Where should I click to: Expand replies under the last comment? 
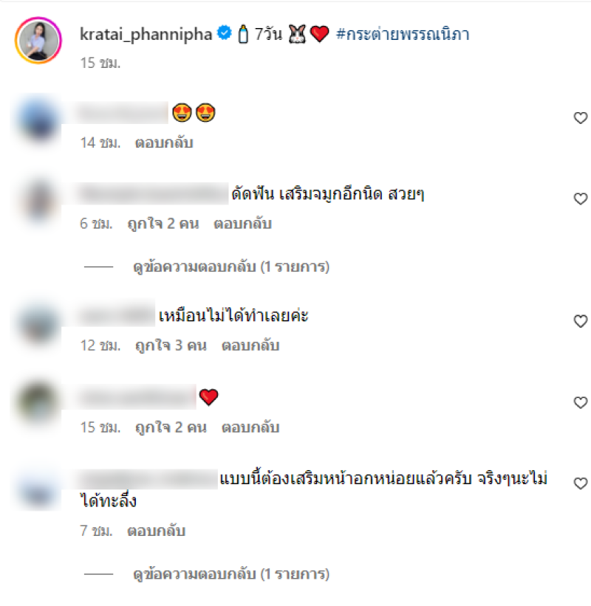[x=231, y=574]
